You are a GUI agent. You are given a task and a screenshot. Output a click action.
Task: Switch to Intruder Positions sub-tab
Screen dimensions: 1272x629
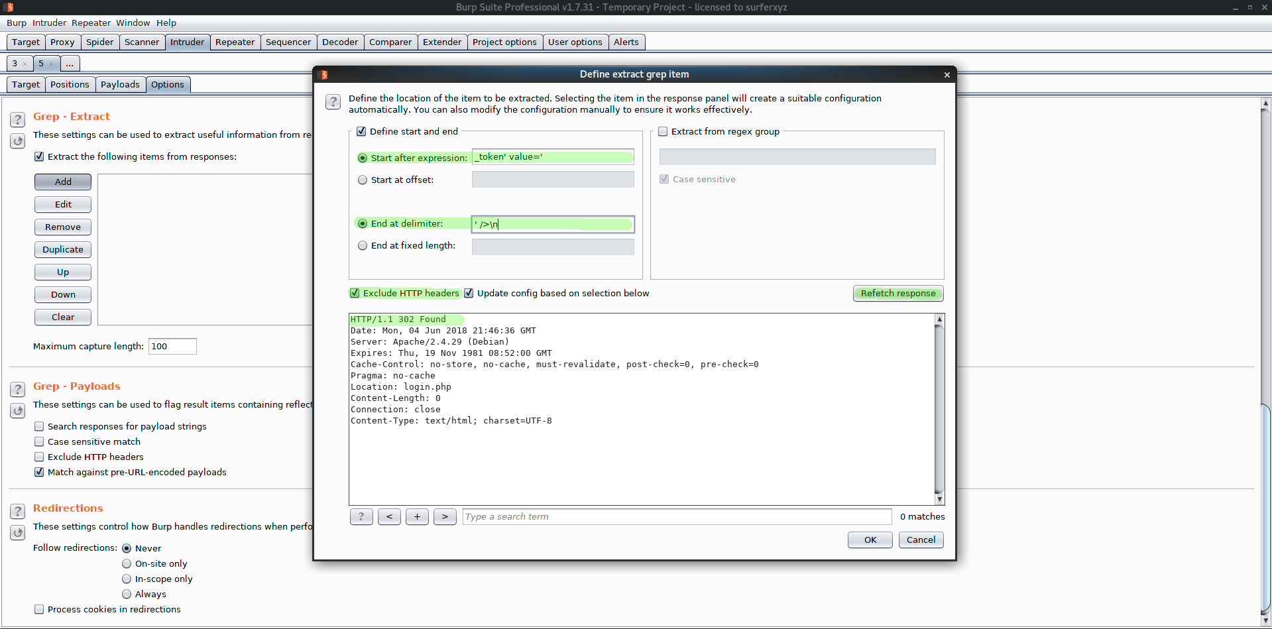coord(70,84)
